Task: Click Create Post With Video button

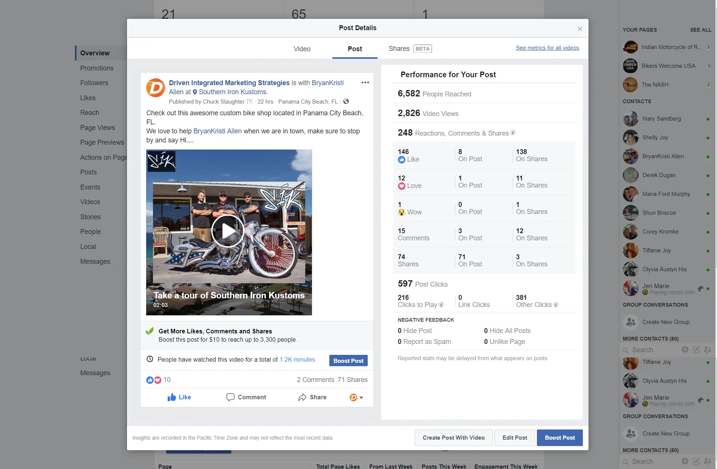Action: 453,438
